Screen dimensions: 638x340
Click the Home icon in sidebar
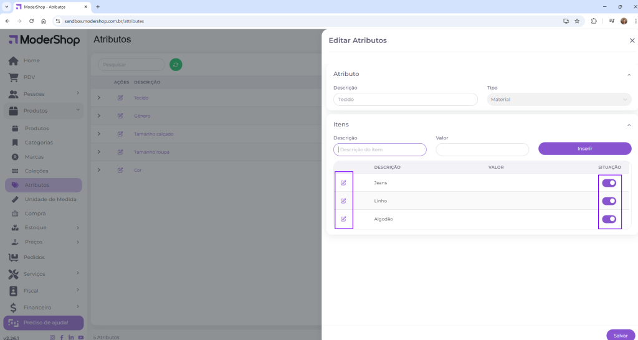click(x=13, y=60)
